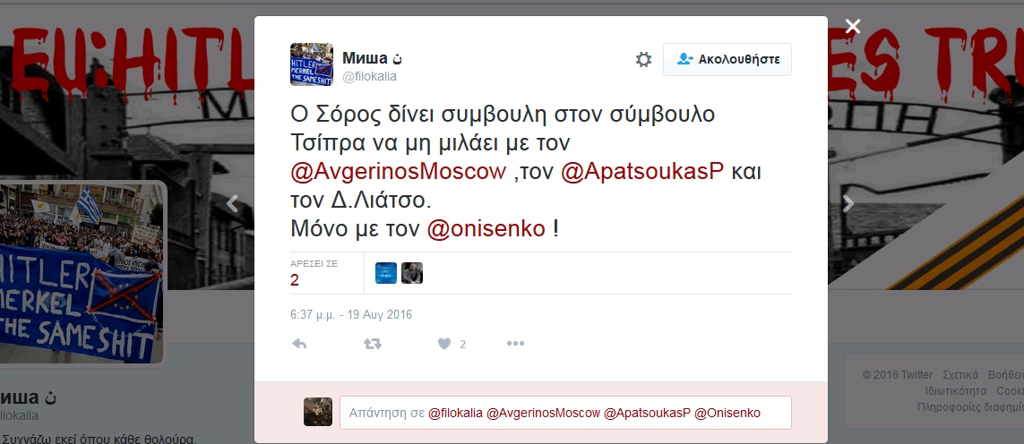View first liker's blue avatar
The width and height of the screenshot is (1024, 444).
pyautogui.click(x=386, y=273)
